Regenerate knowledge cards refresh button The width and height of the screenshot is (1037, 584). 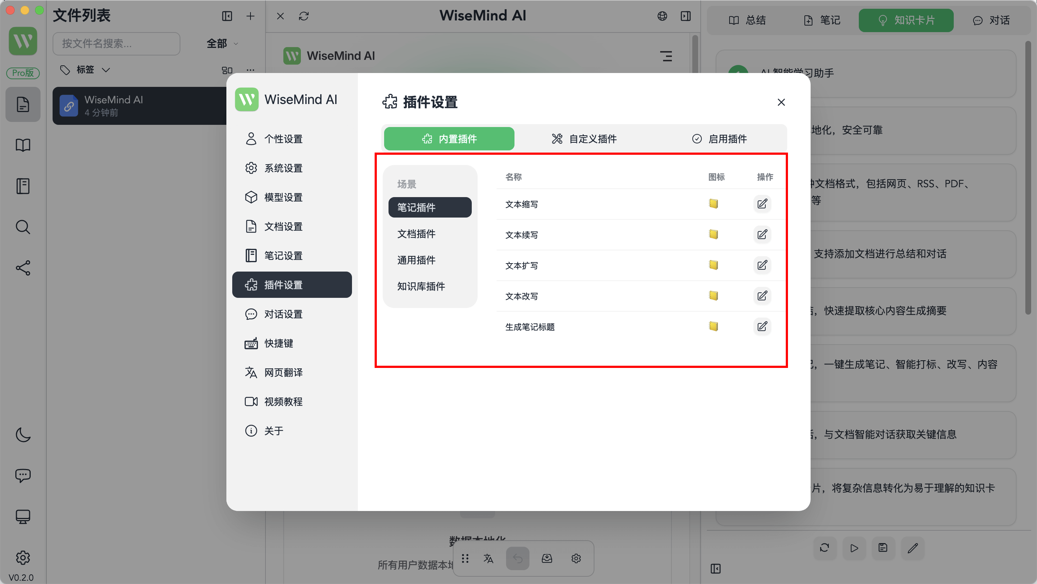(824, 548)
